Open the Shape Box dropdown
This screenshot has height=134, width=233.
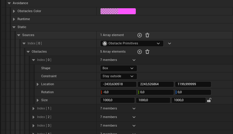(x=119, y=68)
